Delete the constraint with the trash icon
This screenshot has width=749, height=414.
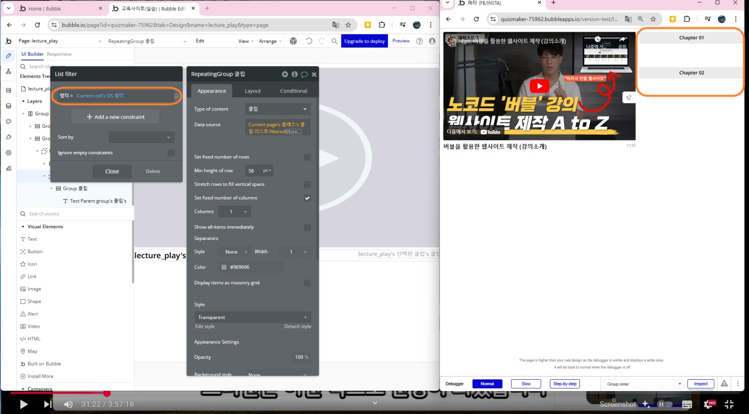tap(177, 96)
